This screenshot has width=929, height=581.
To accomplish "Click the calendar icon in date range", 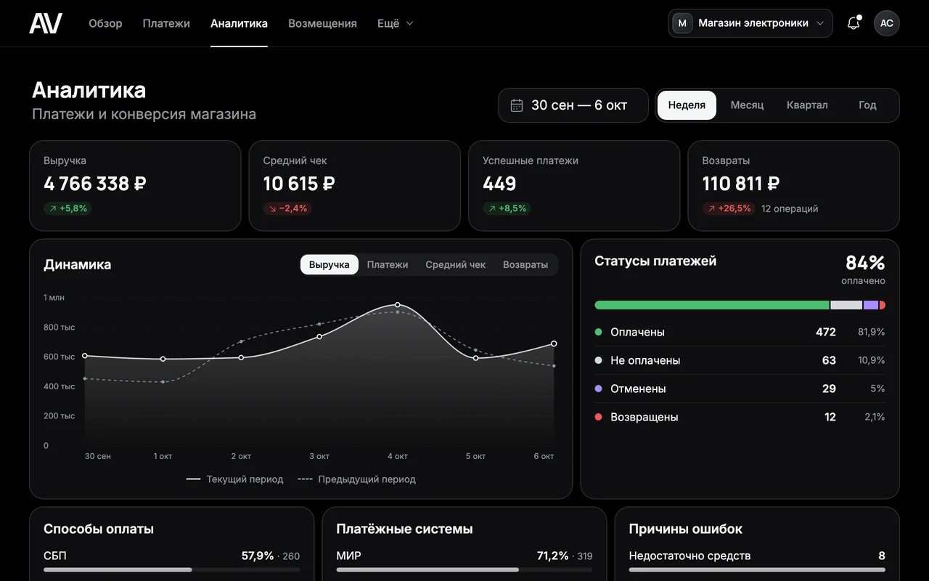I will click(517, 105).
